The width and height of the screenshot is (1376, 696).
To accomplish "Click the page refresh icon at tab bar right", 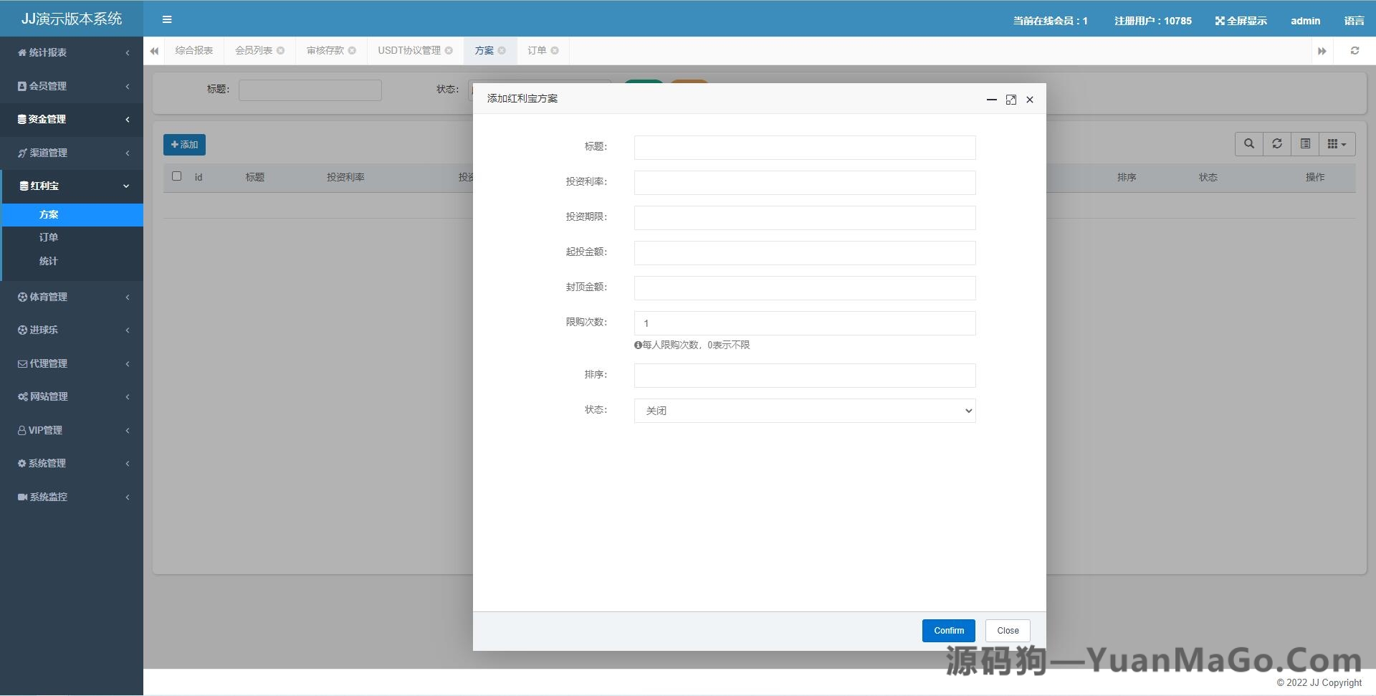I will coord(1354,50).
